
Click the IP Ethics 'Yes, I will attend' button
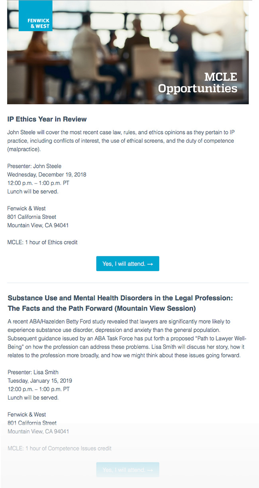pyautogui.click(x=128, y=264)
